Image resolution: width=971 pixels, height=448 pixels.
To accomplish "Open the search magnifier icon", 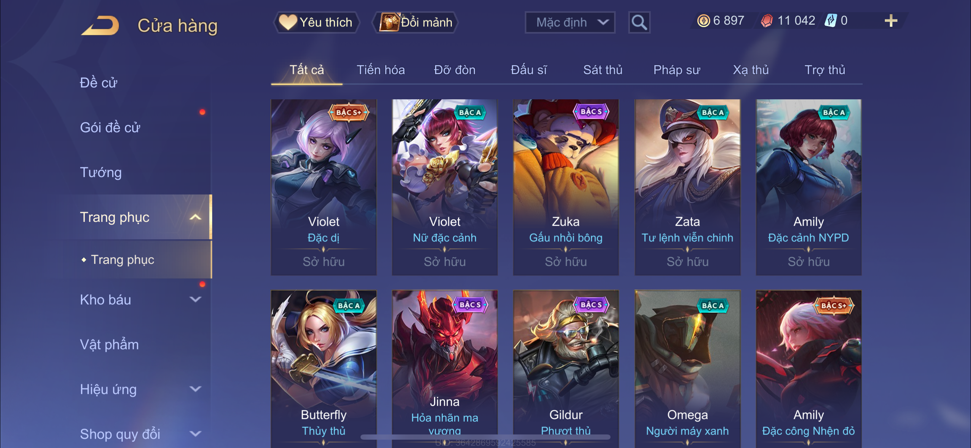I will (x=639, y=23).
